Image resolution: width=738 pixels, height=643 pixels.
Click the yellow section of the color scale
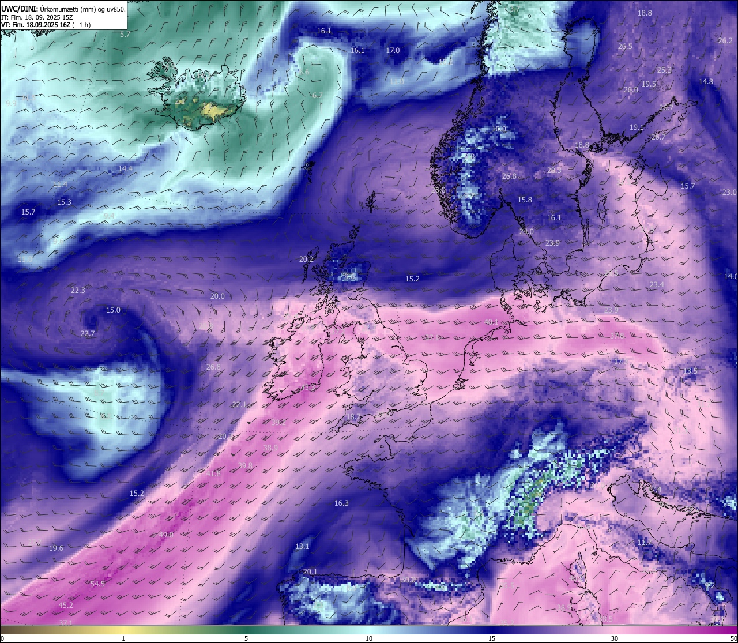click(x=124, y=630)
